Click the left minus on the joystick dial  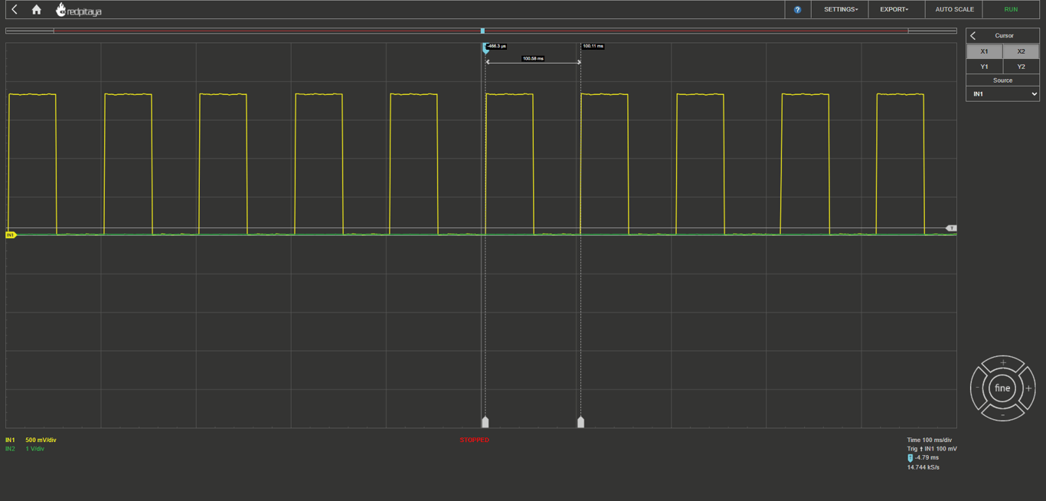click(977, 388)
